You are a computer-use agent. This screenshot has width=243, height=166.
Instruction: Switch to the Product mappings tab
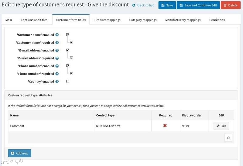tap(107, 20)
